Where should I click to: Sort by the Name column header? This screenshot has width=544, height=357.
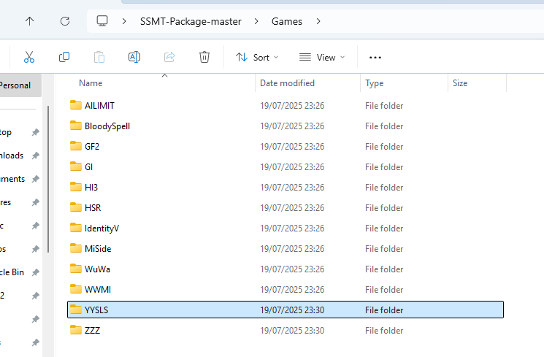pyautogui.click(x=91, y=83)
